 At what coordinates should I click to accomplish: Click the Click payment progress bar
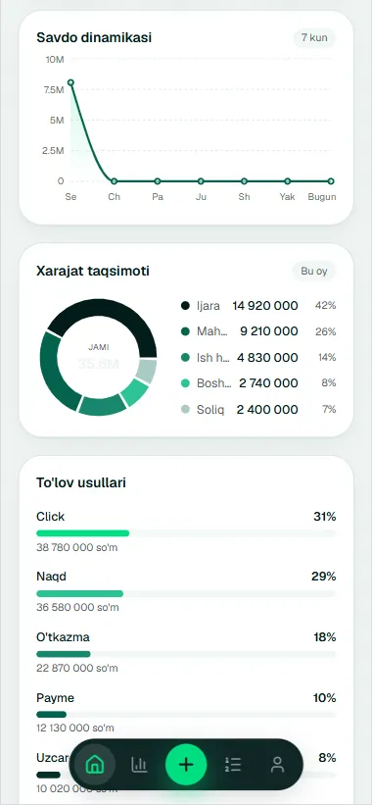186,533
